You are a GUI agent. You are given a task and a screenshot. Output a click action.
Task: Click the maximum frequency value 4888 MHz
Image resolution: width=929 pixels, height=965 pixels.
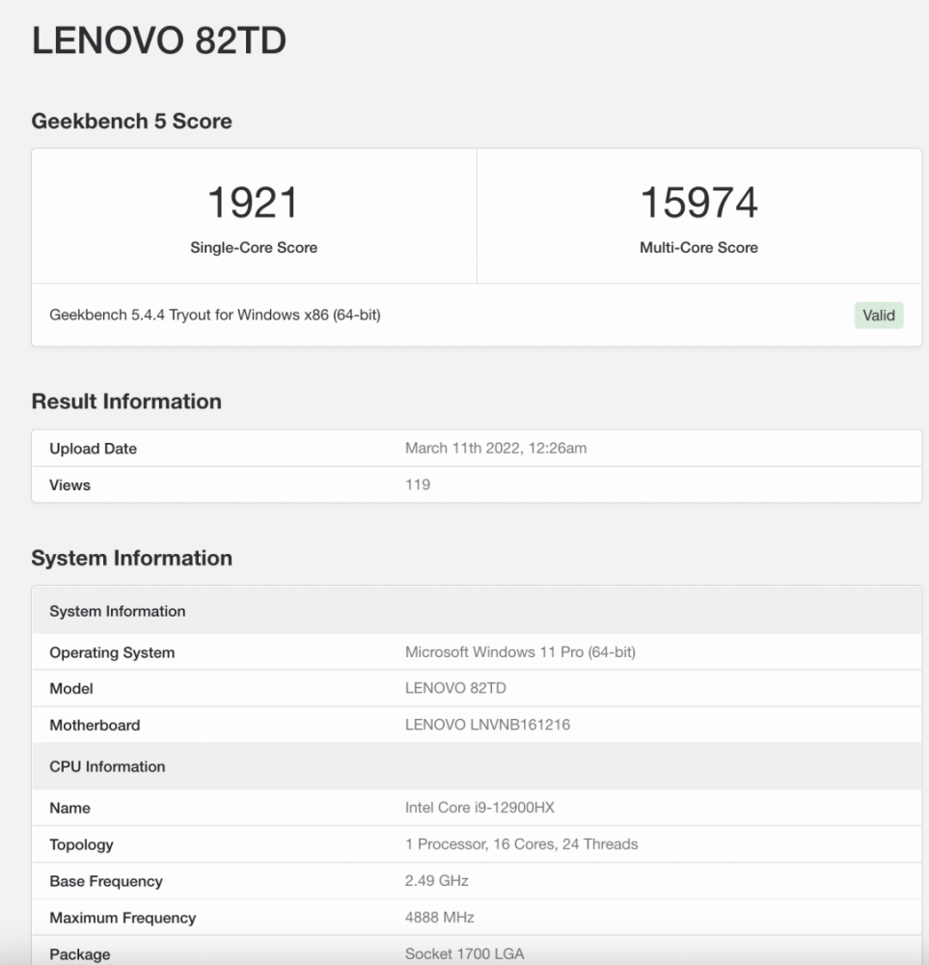pyautogui.click(x=439, y=918)
